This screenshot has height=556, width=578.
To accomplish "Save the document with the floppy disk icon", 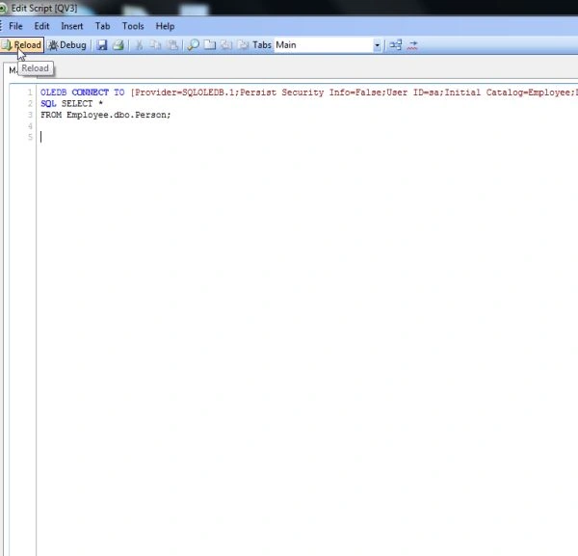I will pos(101,45).
